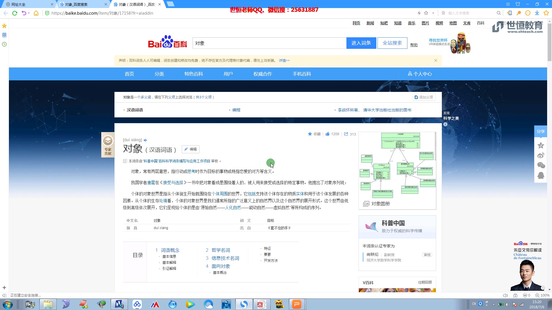Screen dimensions: 552x310
Task: Select 特色百科 in the blue navigation bar
Action: pyautogui.click(x=193, y=74)
